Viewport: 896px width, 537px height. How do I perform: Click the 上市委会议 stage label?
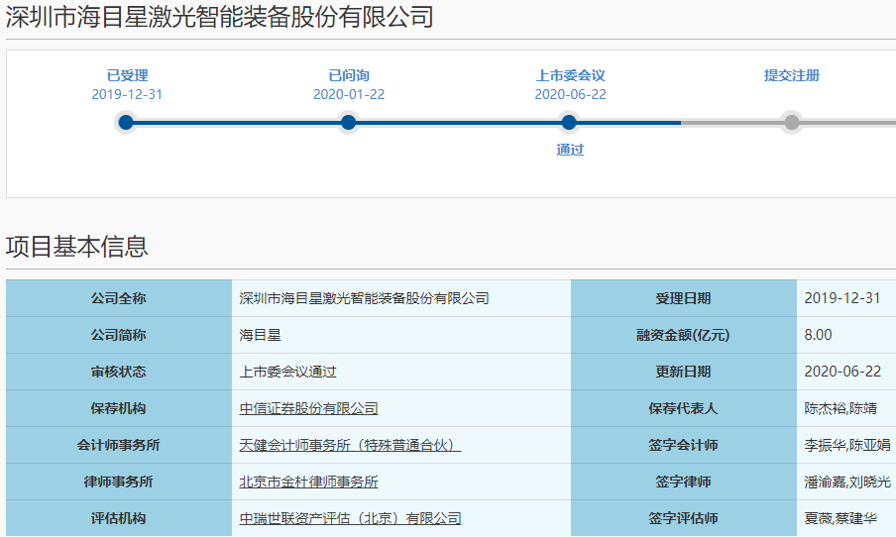570,75
